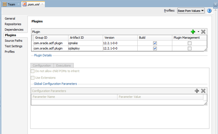
Task: Click the Parameter Name column header
Action: point(74,97)
